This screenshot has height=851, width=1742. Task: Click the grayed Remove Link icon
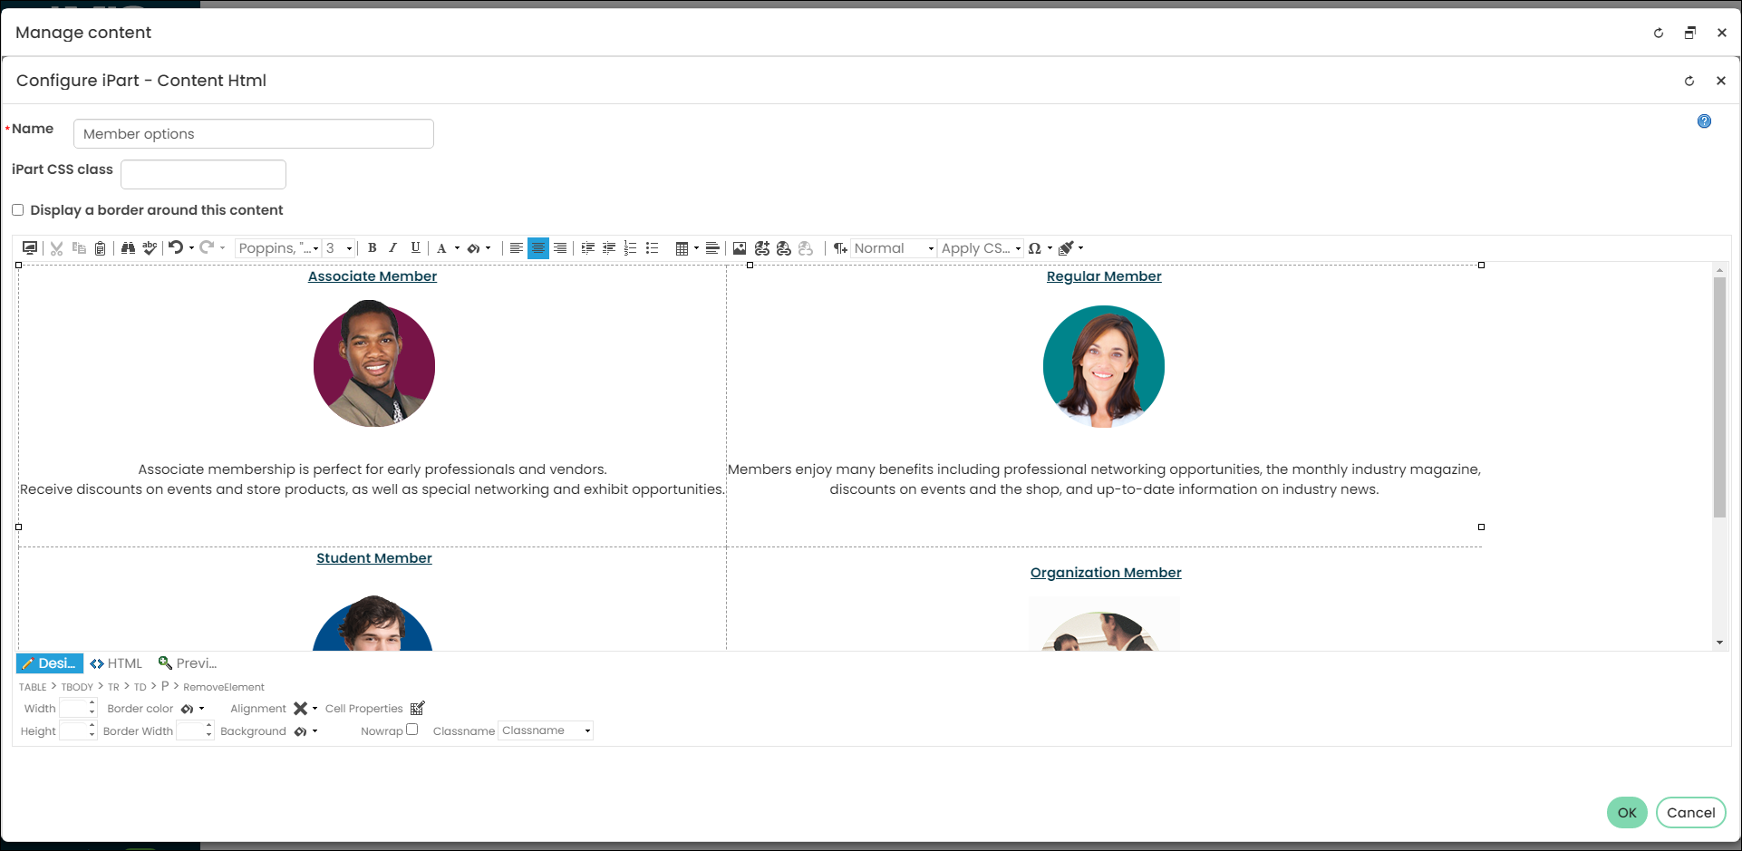tap(806, 248)
